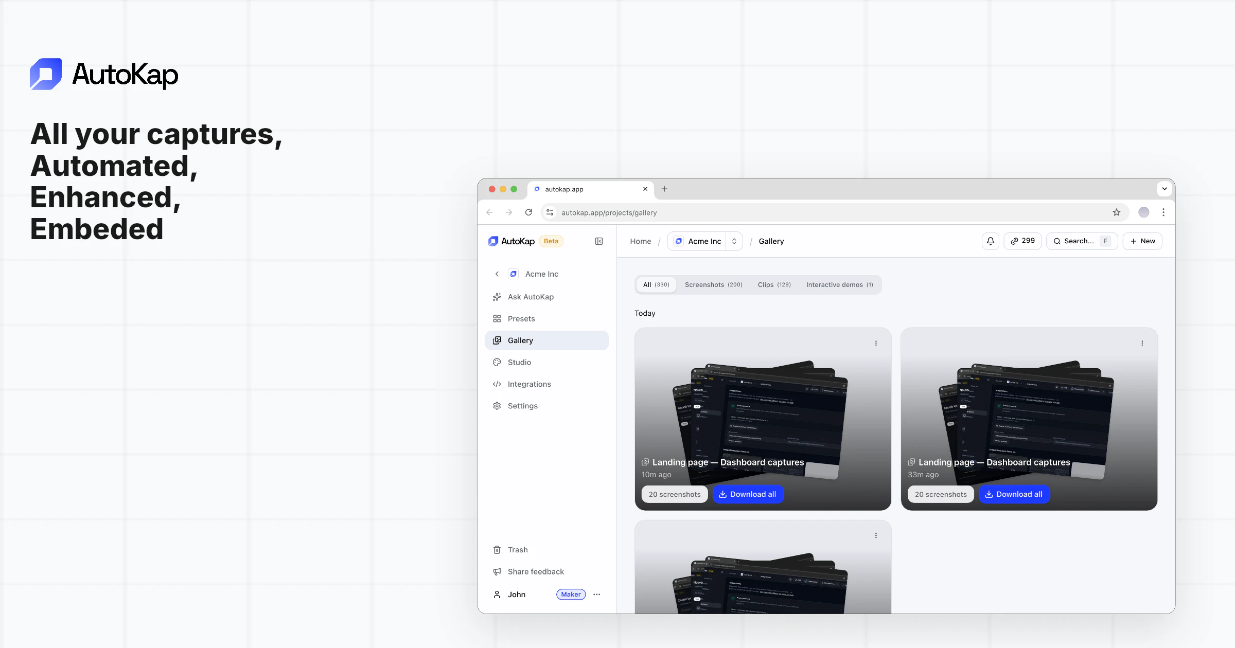Click the Integrations code icon
Image resolution: width=1235 pixels, height=648 pixels.
pyautogui.click(x=497, y=384)
